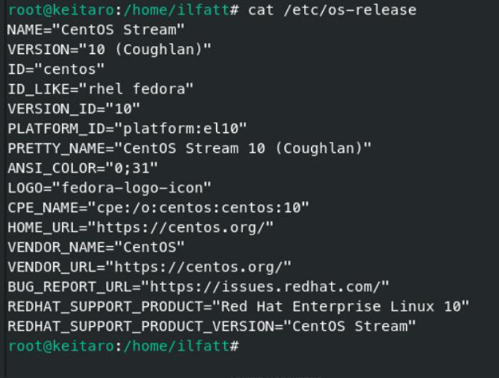Click the REDHAT_SUPPORT_PRODUCT_VERSION line
499x378 pixels.
tap(212, 326)
